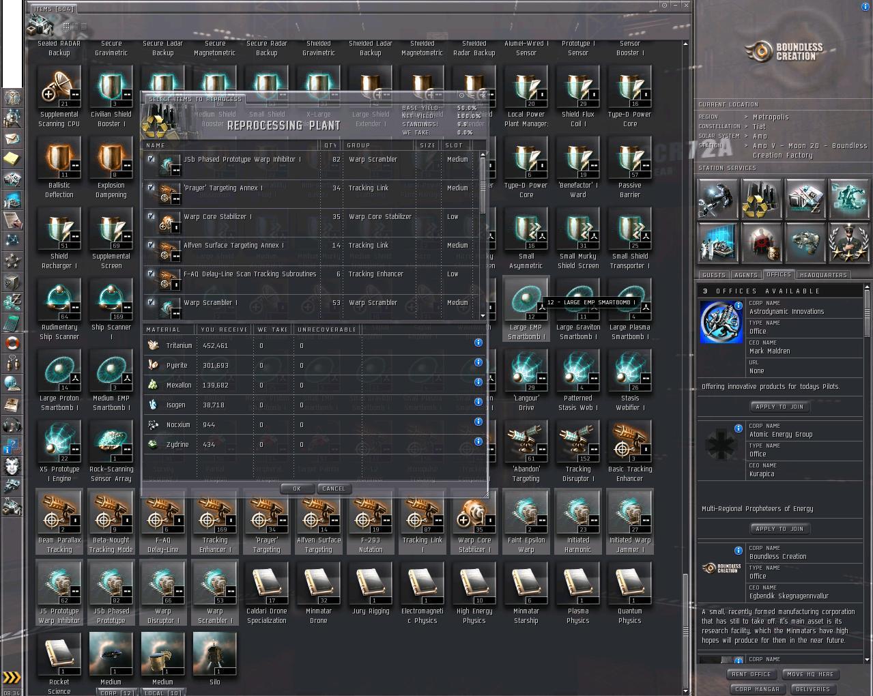Open the calculator sidebar icon

click(12, 322)
